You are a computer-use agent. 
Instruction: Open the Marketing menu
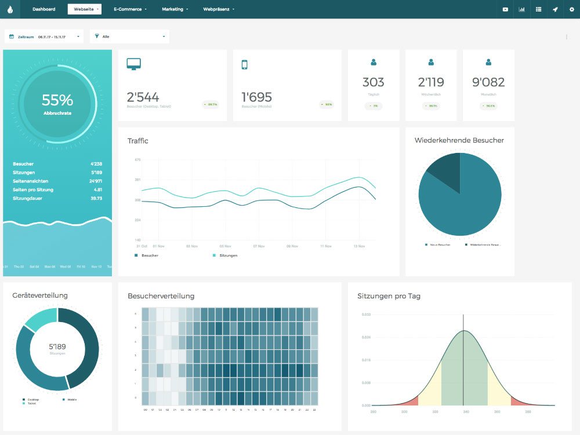click(x=175, y=9)
